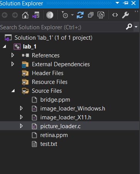Click the References icon
140x174 pixels.
click(25, 55)
